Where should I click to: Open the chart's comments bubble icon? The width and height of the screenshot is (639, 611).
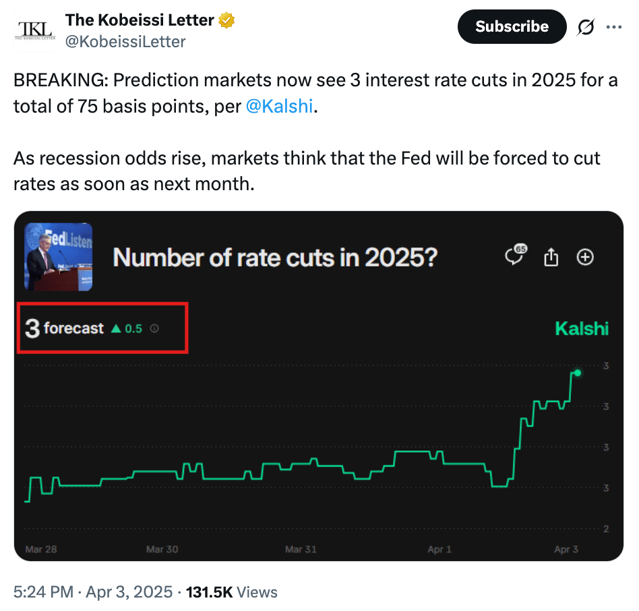516,256
